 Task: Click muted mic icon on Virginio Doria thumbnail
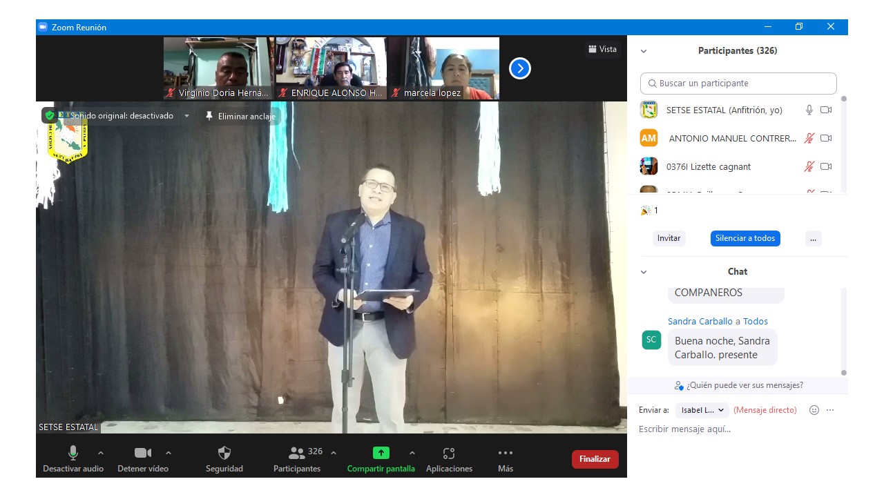[171, 92]
